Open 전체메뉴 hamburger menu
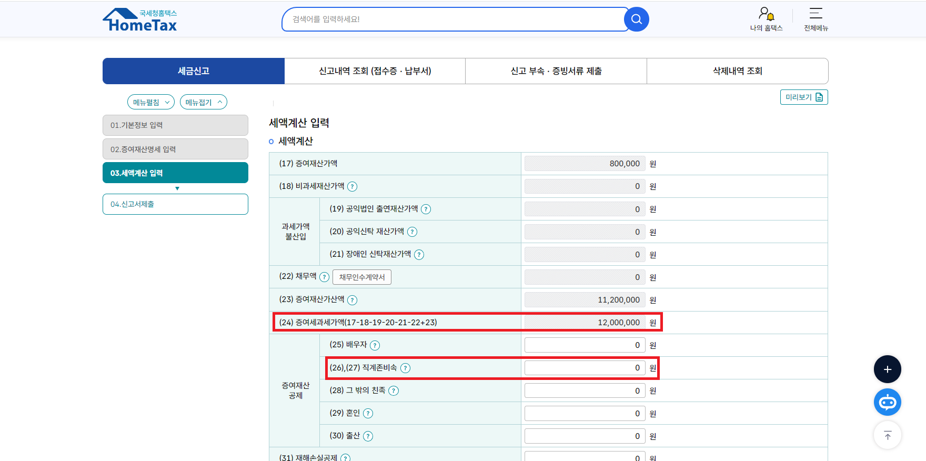Image resolution: width=926 pixels, height=461 pixels. tap(816, 19)
